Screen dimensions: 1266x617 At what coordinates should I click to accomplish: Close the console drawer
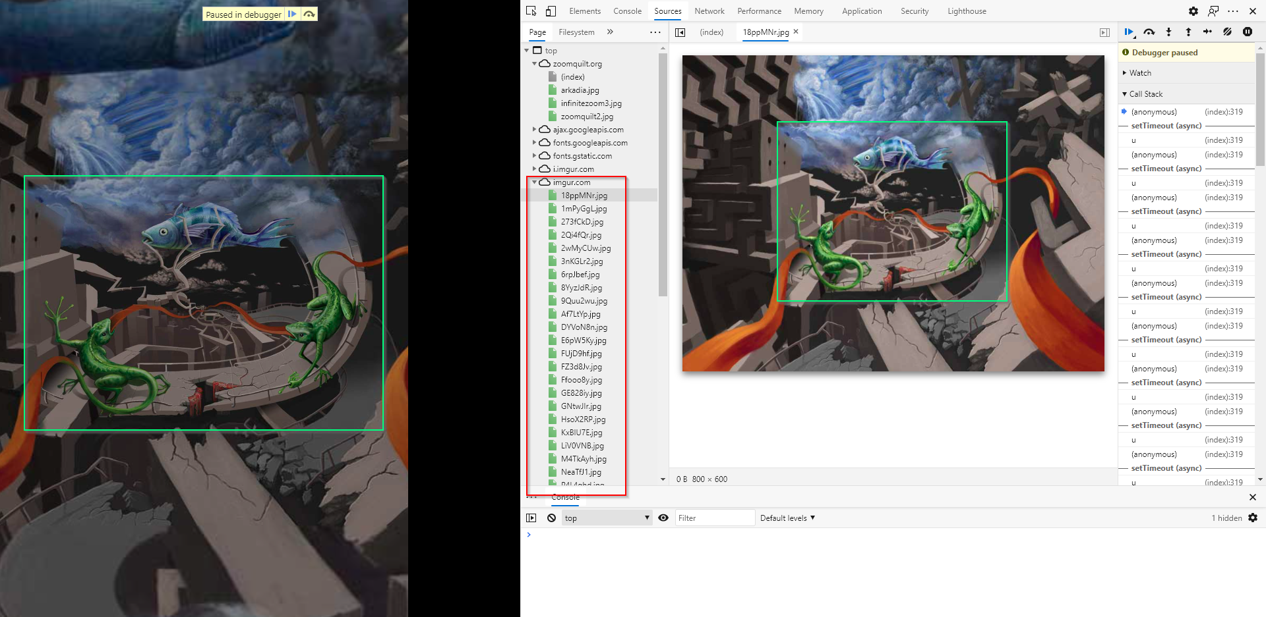1253,497
